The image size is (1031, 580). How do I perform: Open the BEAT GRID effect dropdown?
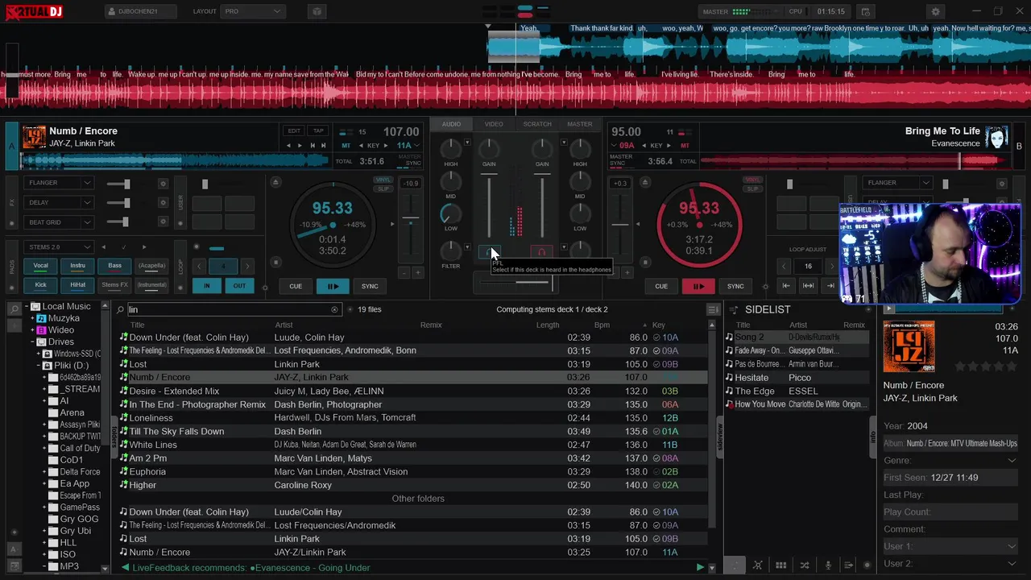pos(60,222)
